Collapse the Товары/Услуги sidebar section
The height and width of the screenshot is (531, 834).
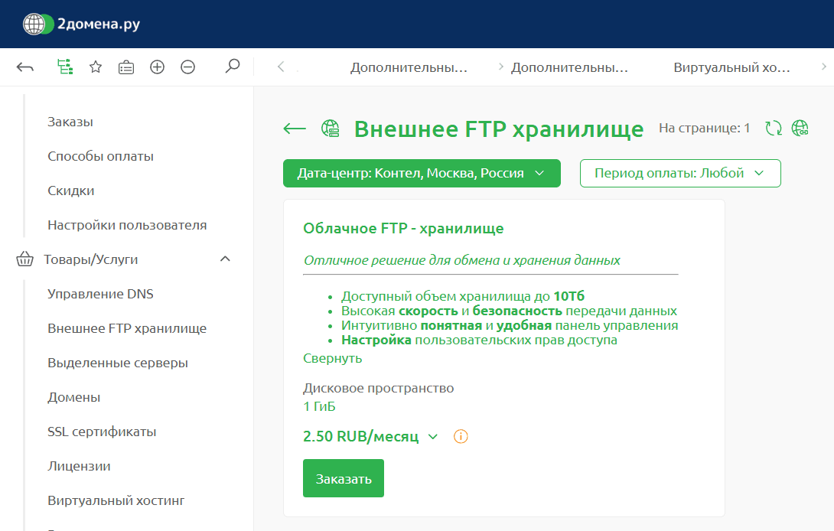pyautogui.click(x=225, y=259)
